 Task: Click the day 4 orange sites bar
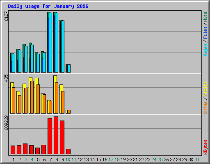click(32, 97)
